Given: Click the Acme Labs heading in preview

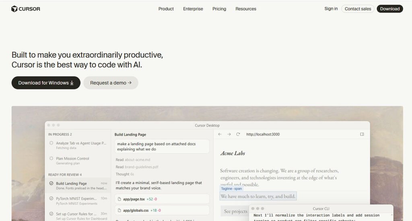Looking at the screenshot, I should [233, 153].
